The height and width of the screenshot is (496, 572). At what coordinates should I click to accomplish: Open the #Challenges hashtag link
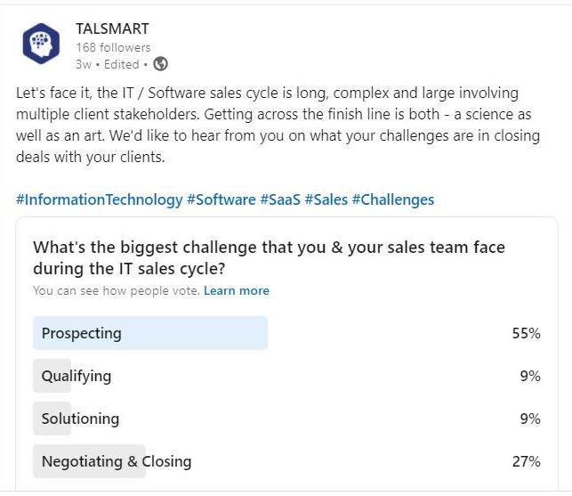[x=393, y=199]
